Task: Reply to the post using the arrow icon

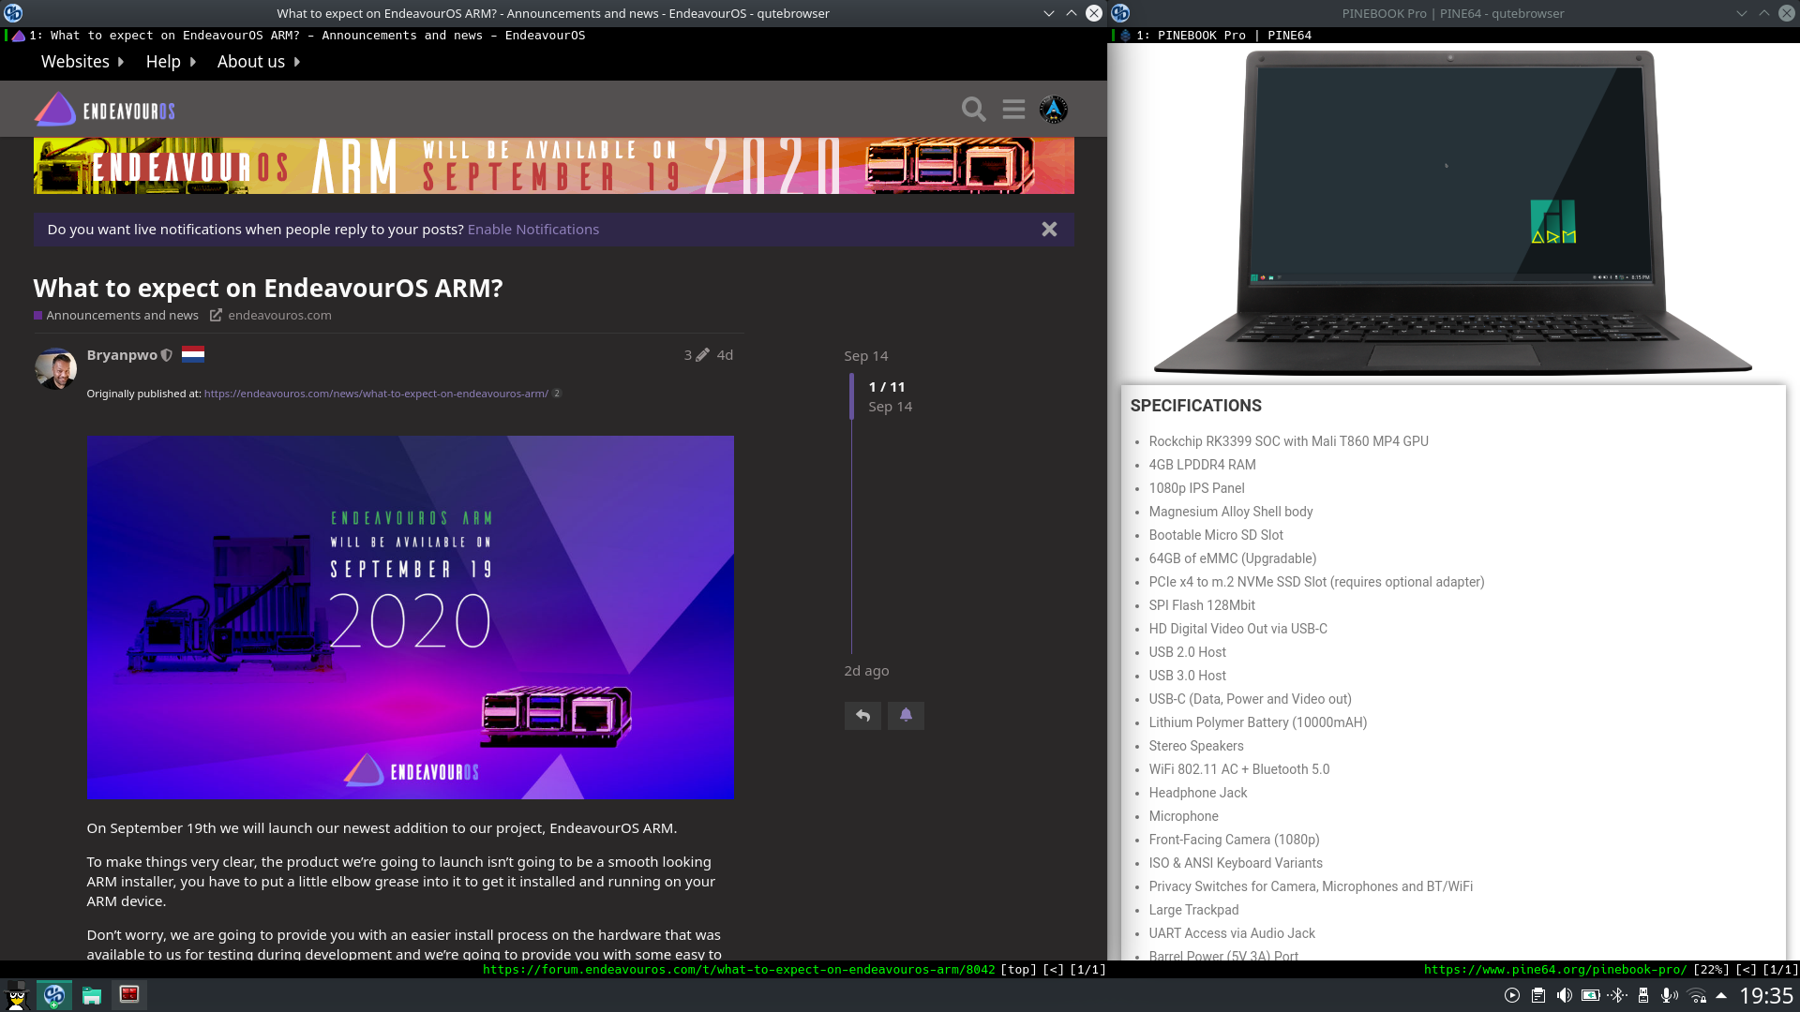Action: click(x=862, y=715)
